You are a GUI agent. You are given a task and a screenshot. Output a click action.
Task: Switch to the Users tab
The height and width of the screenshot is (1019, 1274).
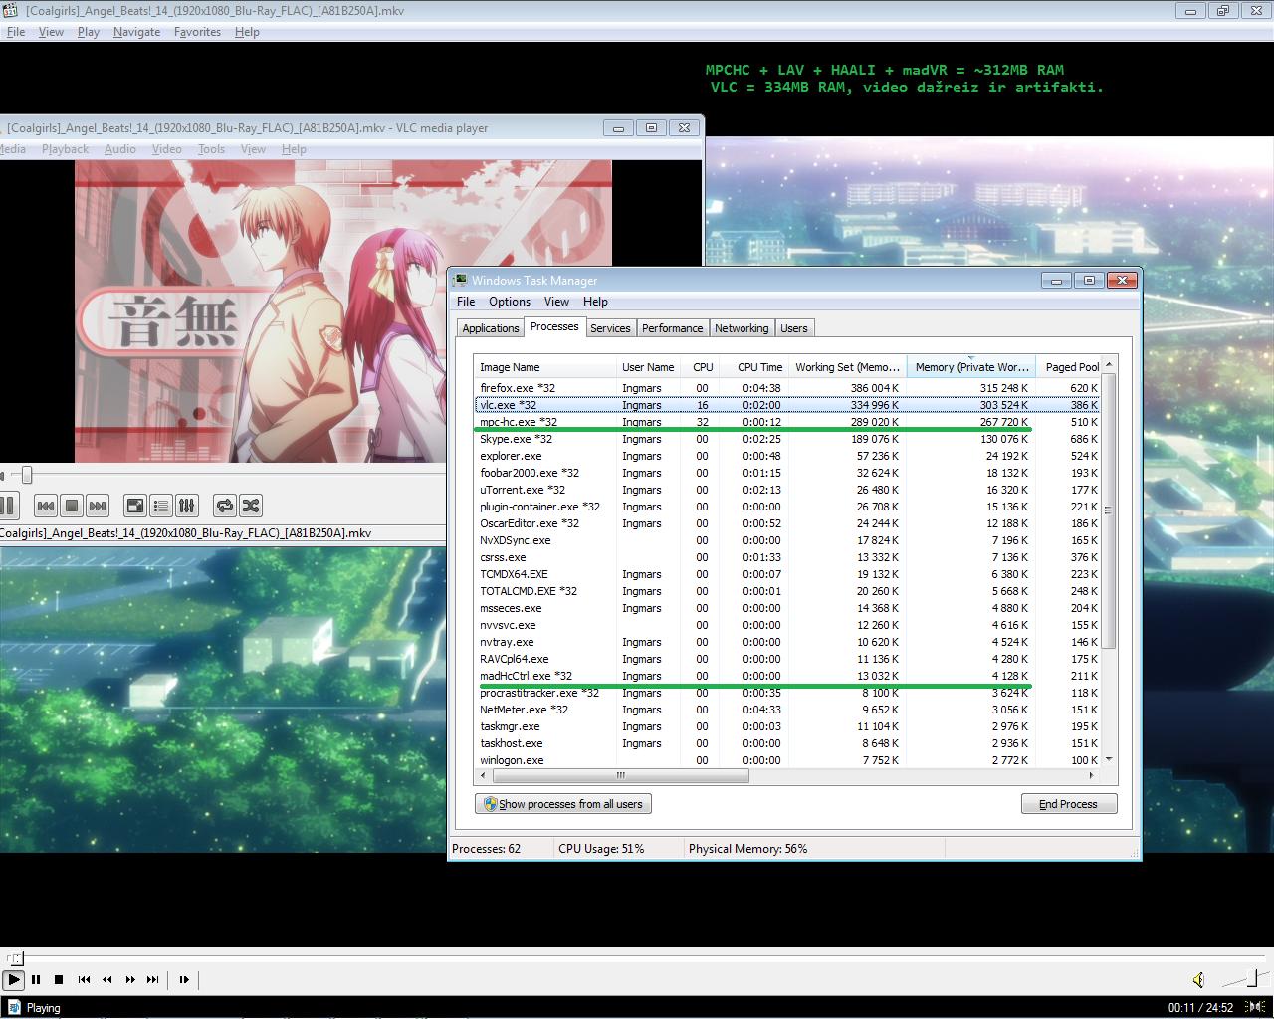[x=794, y=328]
